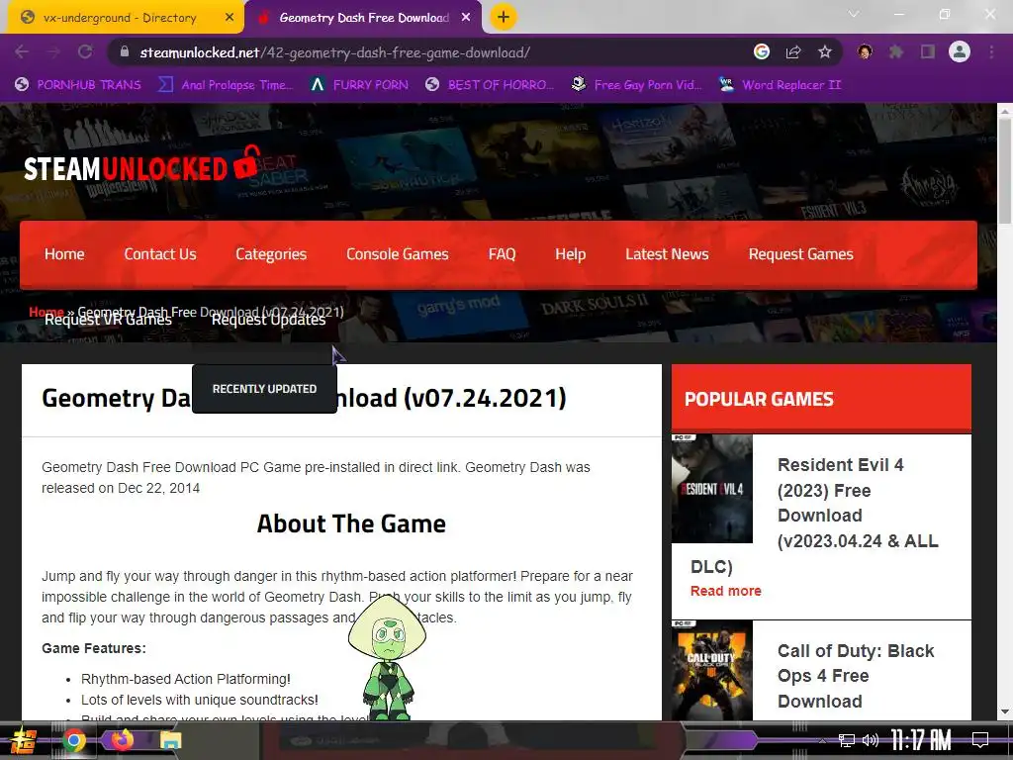Click the vertical scrollbar thumb
This screenshot has width=1013, height=760.
[x=1005, y=171]
